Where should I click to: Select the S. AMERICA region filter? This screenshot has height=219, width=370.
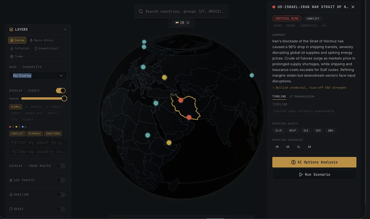point(54,107)
